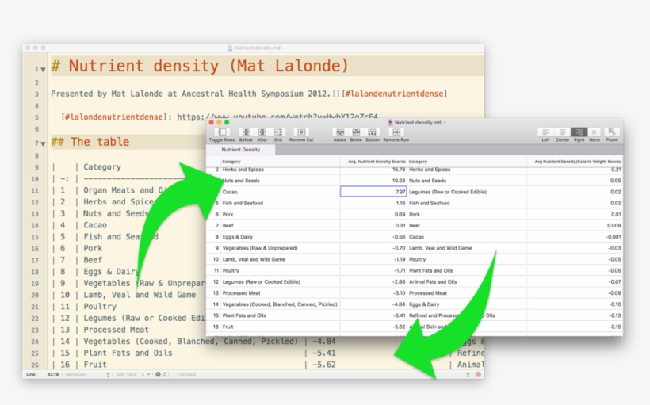Open the Nutrient density.md title dropdown chevron
The image size is (650, 405).
pyautogui.click(x=445, y=122)
